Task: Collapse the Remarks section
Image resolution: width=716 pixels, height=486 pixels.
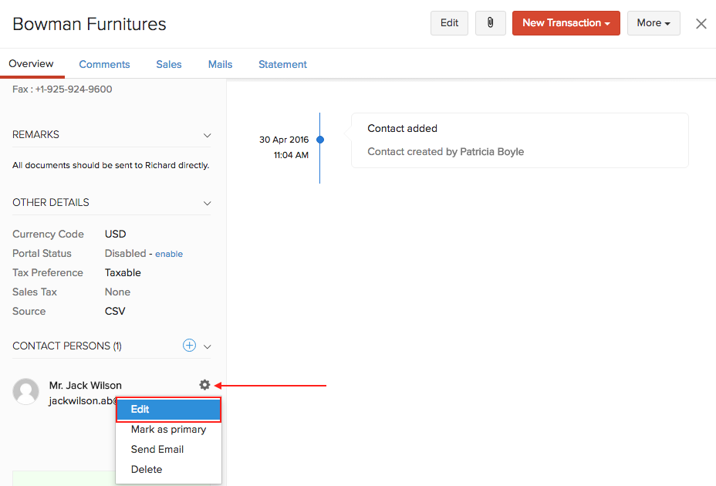Action: pos(207,135)
